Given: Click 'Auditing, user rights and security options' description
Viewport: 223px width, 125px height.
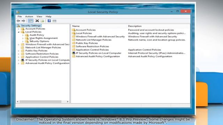Looking at the screenshot, I should (157, 33).
